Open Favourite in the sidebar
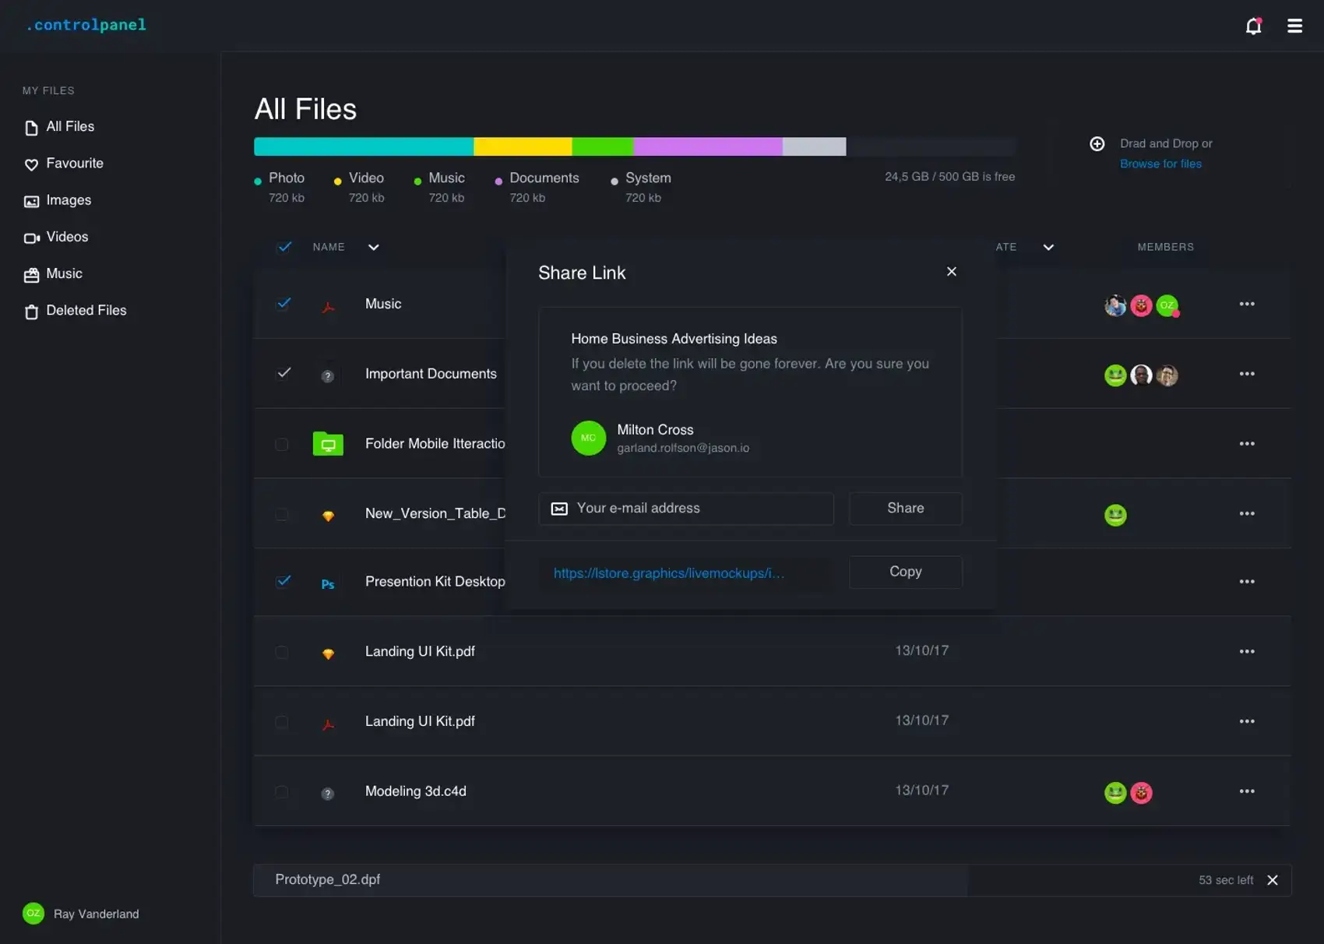 [74, 164]
